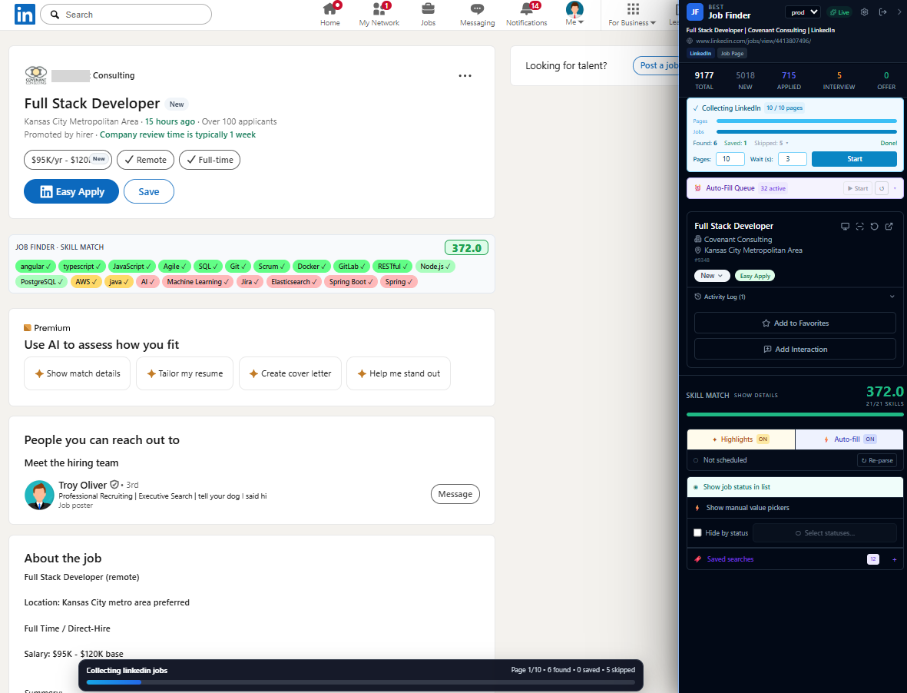The image size is (907, 693).
Task: Toggle the Live connection indicator
Action: pos(839,12)
